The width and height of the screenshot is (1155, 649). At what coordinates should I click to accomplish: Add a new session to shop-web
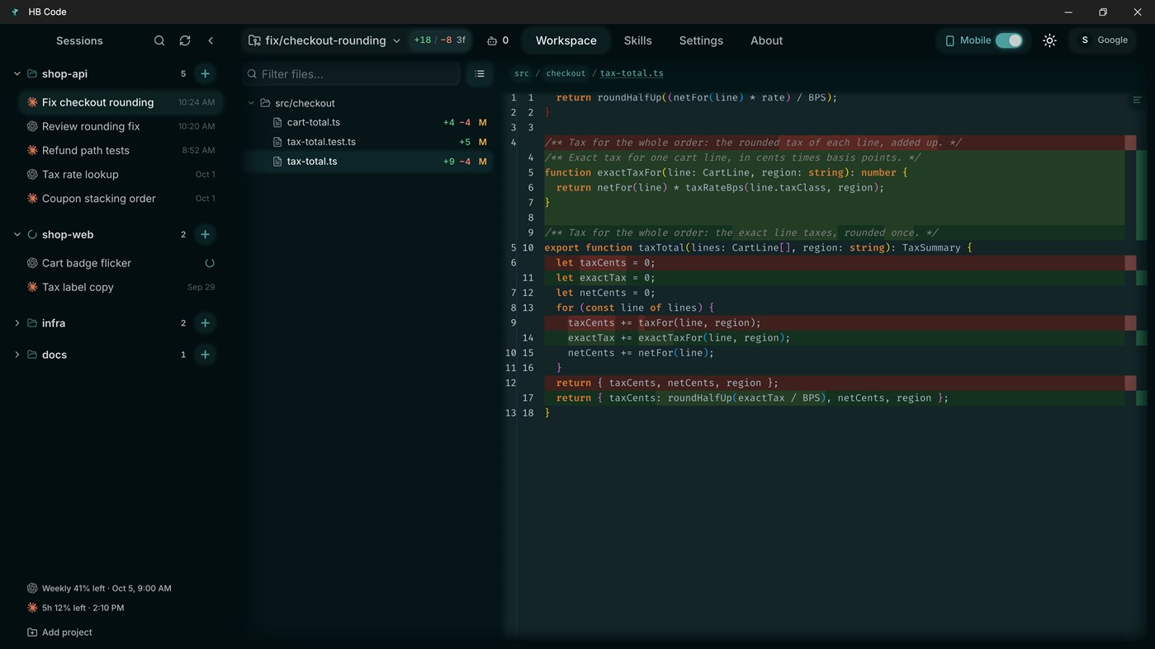click(205, 234)
